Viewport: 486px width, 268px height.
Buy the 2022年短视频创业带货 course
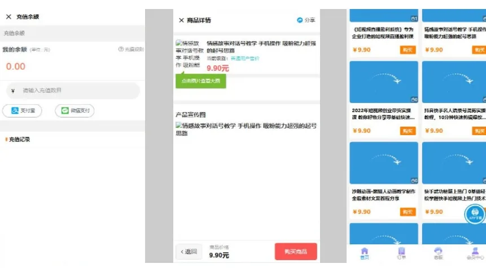[x=408, y=131]
